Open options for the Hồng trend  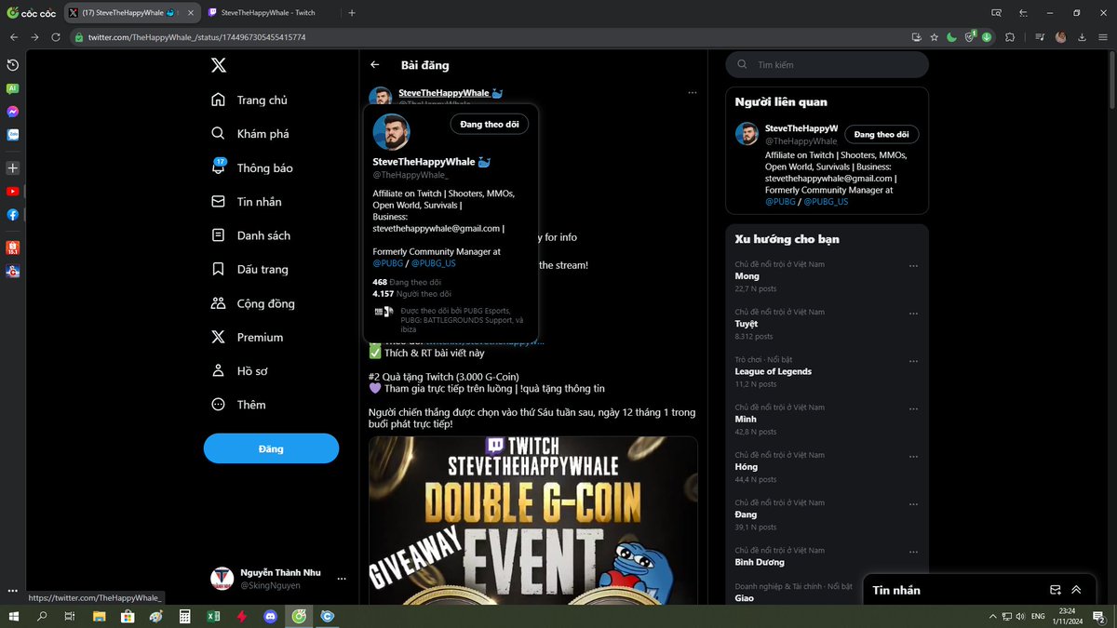913,456
